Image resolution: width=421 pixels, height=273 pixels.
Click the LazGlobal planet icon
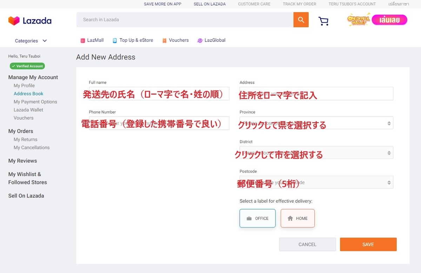[200, 41]
